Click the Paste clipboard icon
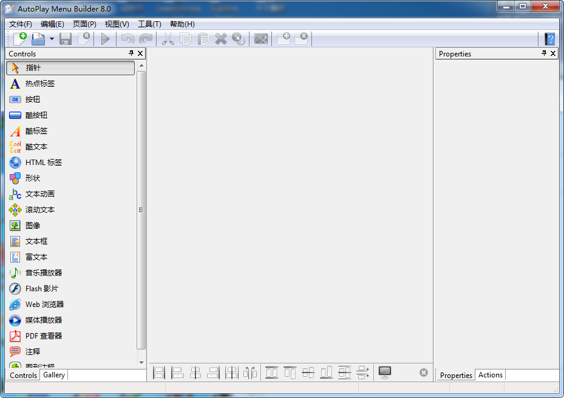 [203, 39]
